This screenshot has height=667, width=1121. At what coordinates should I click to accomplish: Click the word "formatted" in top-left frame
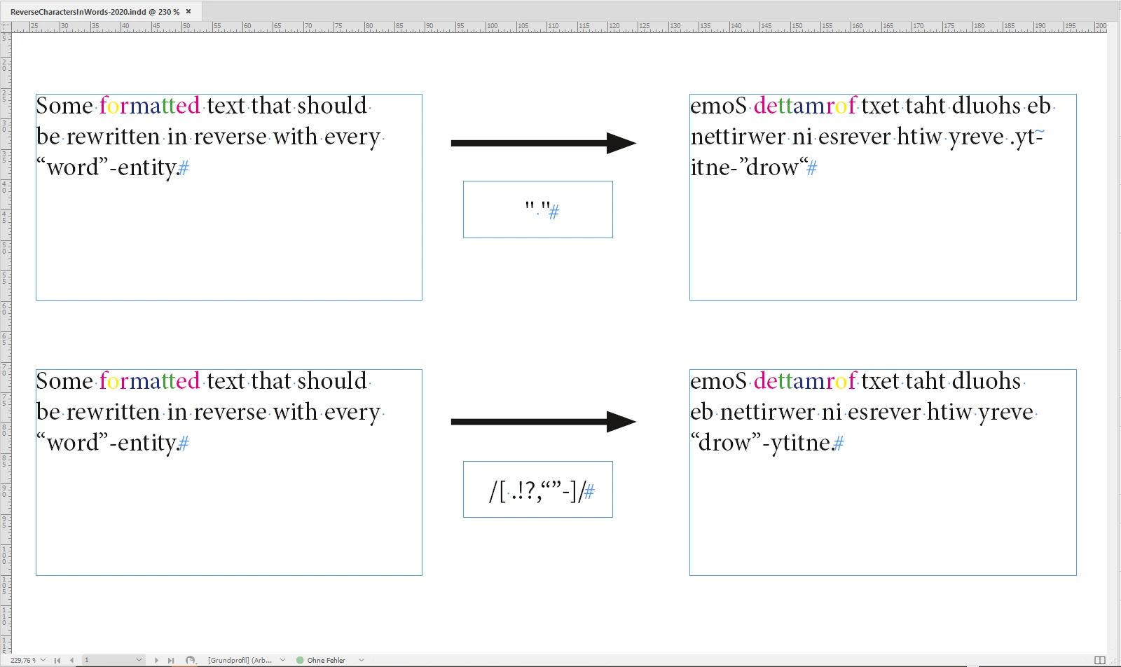[149, 106]
